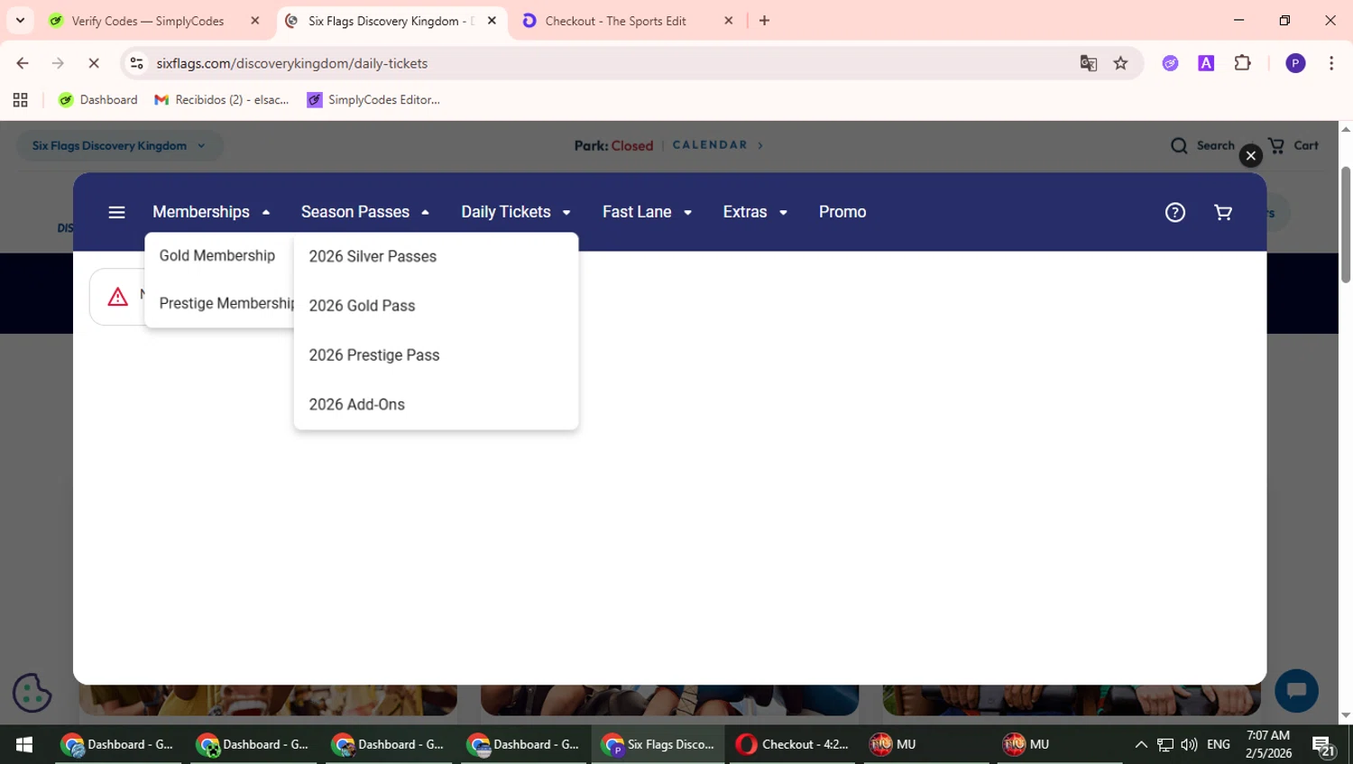Open the chat bubble widget
1353x764 pixels.
tap(1296, 691)
